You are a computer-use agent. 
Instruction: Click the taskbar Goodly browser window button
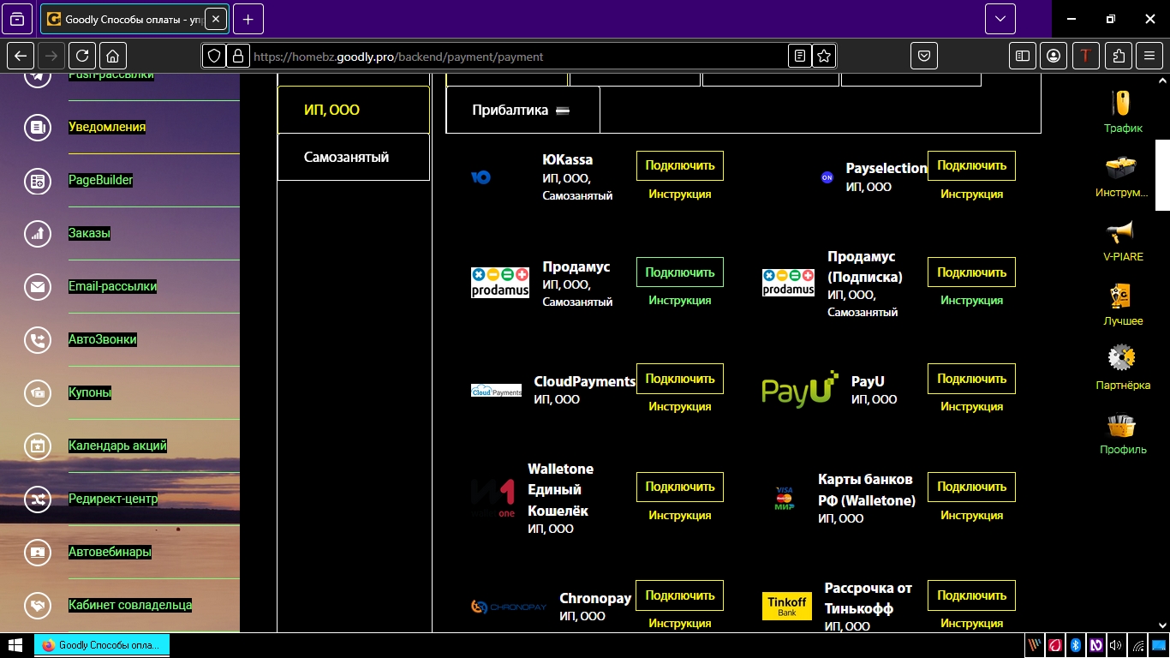[102, 645]
